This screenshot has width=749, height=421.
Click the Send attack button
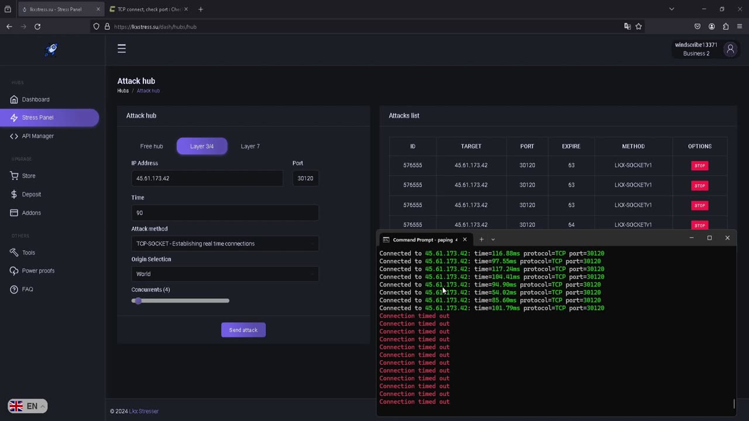click(243, 330)
